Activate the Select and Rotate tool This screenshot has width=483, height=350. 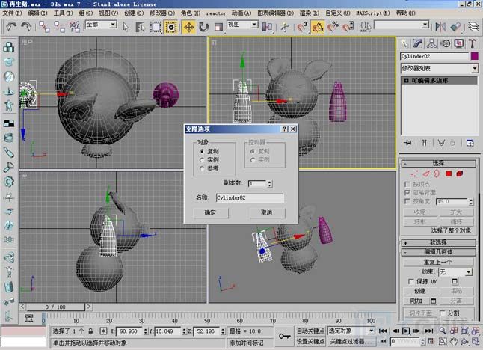203,27
